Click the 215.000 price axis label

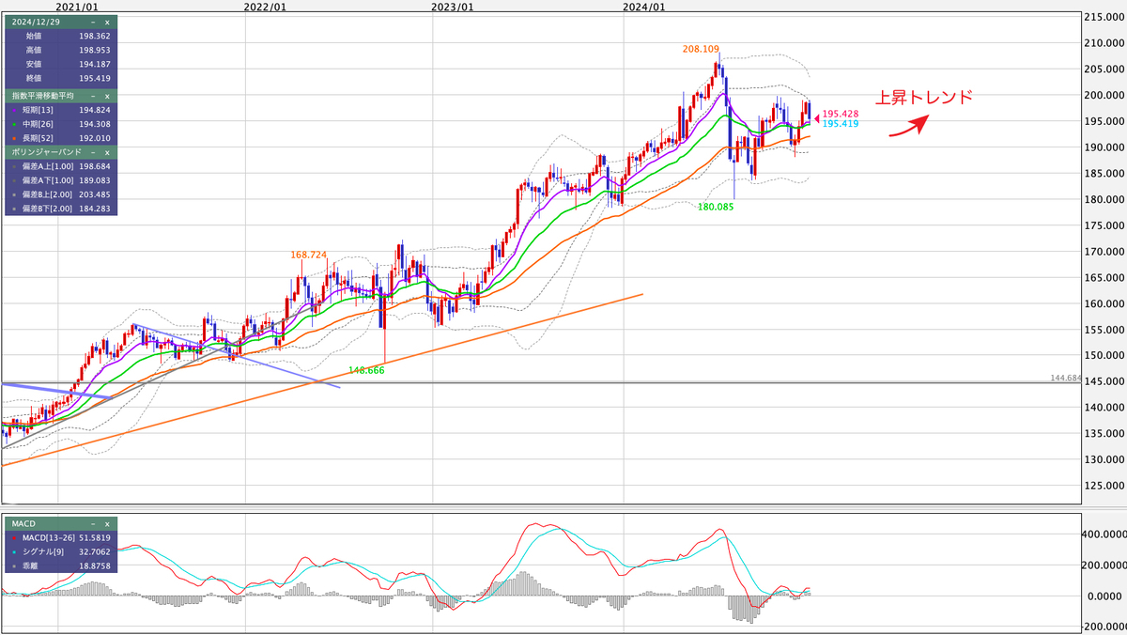coord(1105,17)
